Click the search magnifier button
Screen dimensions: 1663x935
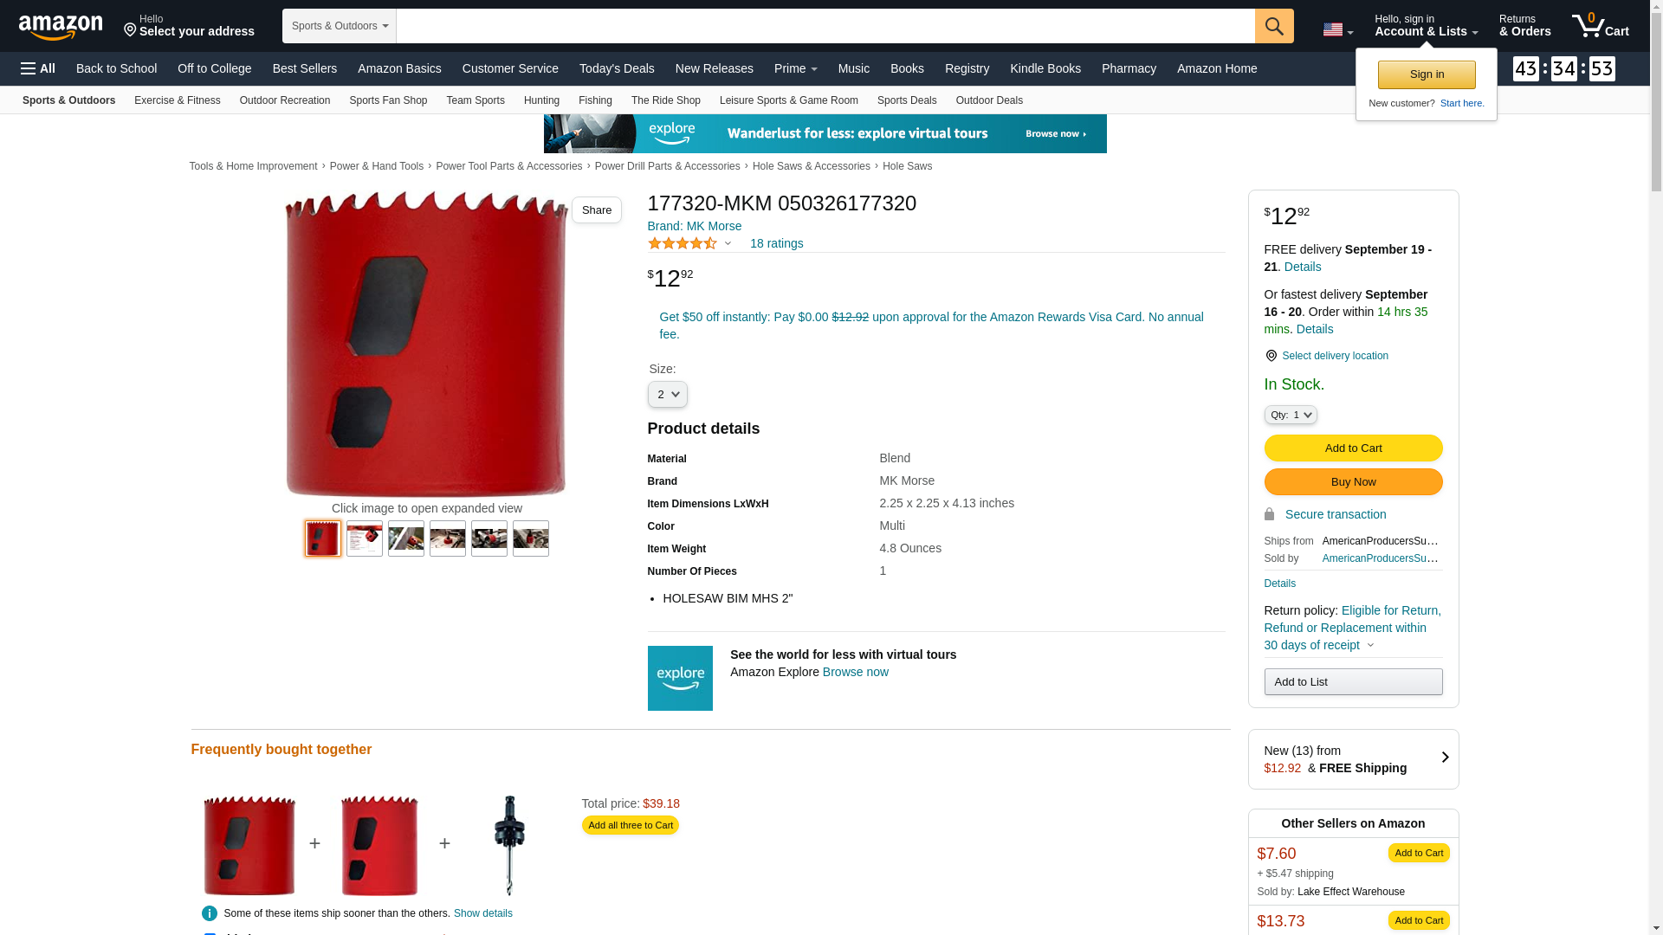tap(1274, 26)
